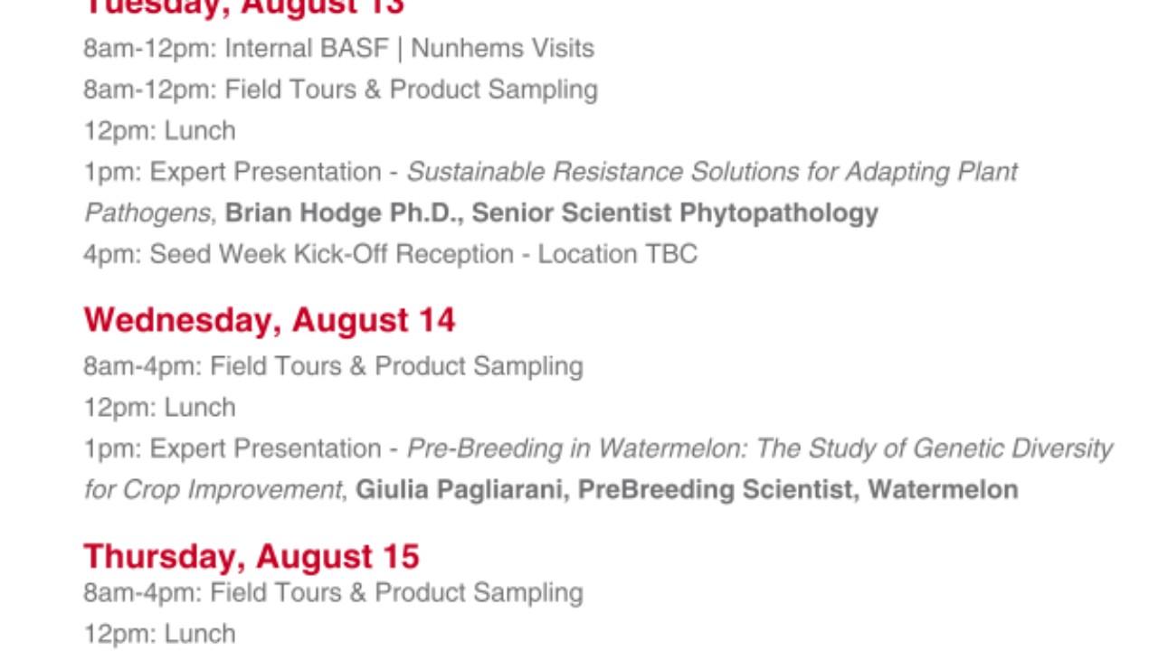Click Thursday's 8am-4pm Field Tours line
This screenshot has height=651, width=1158.
tap(333, 593)
